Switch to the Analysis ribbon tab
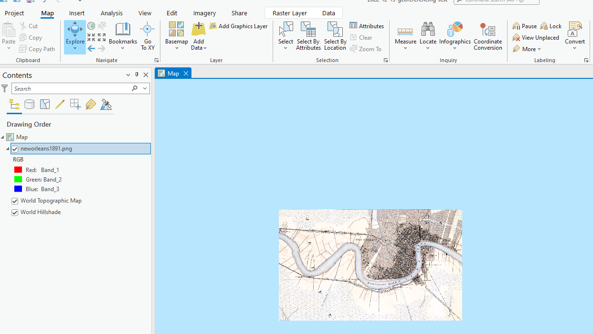The height and width of the screenshot is (334, 593). click(112, 13)
